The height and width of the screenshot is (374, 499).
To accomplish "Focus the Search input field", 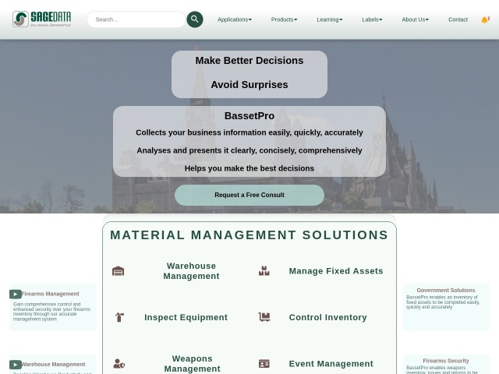I will [136, 19].
